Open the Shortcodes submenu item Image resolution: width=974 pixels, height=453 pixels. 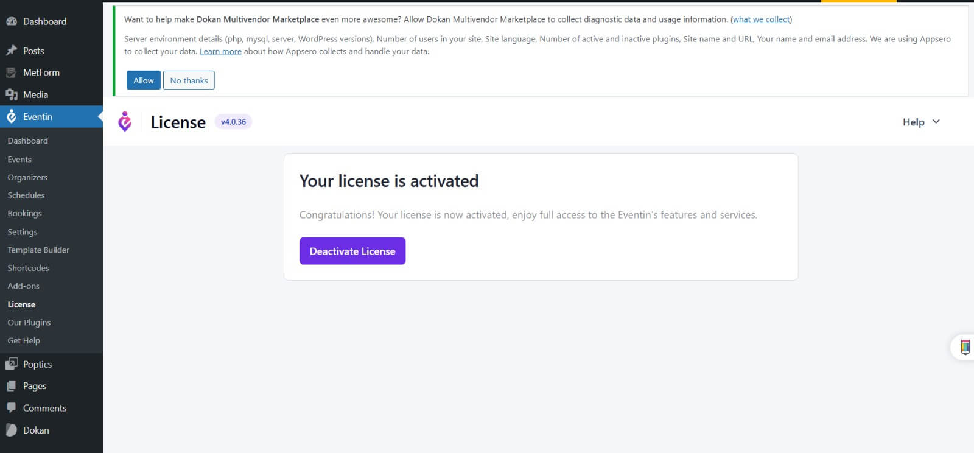(x=28, y=268)
